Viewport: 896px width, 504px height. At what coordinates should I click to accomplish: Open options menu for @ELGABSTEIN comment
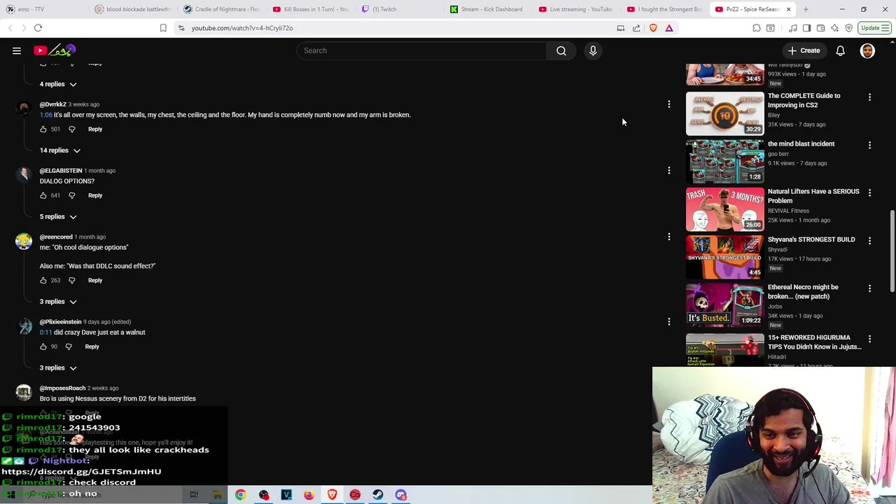pyautogui.click(x=668, y=170)
